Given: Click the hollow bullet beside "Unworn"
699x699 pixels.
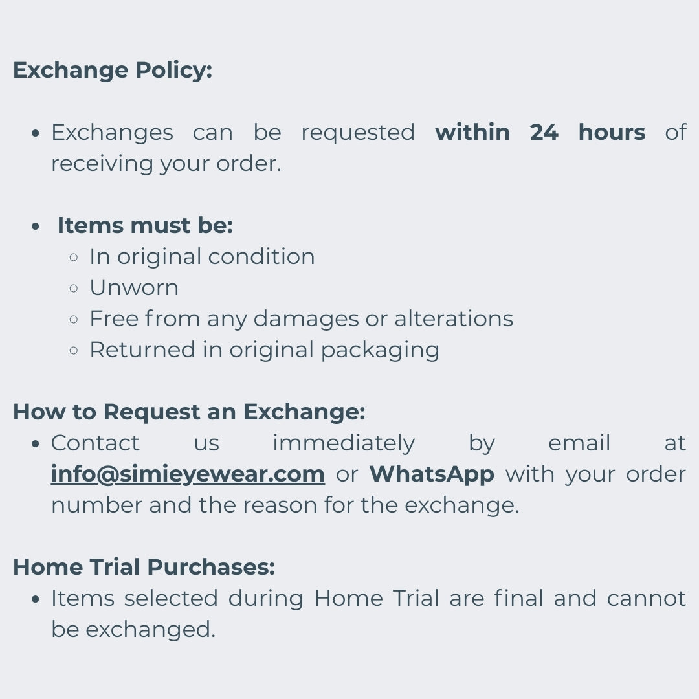Looking at the screenshot, I should pos(74,288).
